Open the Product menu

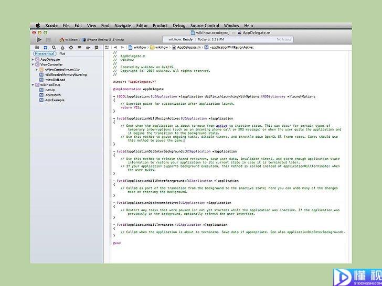tap(161, 26)
